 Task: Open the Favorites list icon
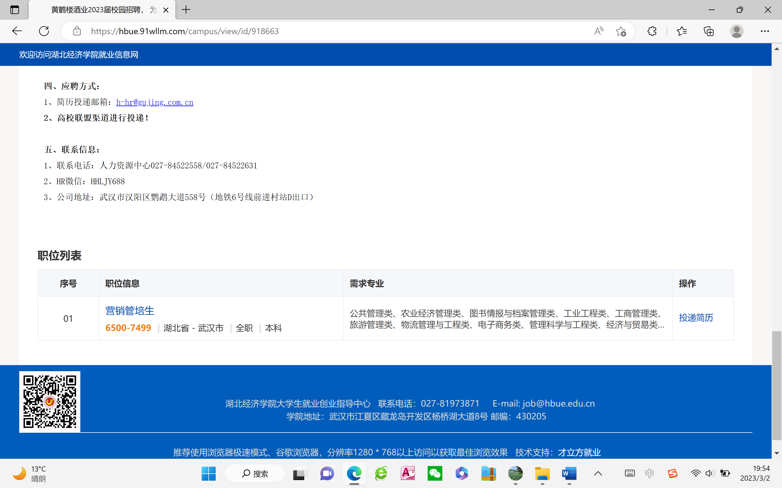point(682,31)
